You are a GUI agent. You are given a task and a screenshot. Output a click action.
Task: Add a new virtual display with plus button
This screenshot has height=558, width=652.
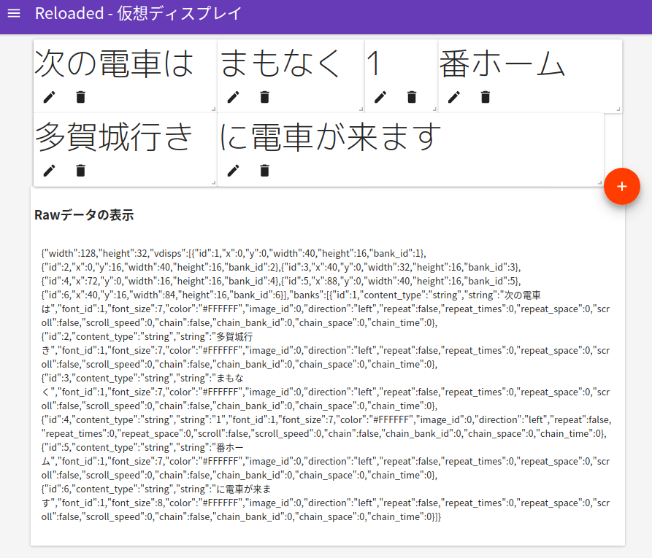pos(621,187)
